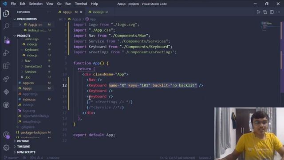Open App.css in the file tree
Viewport: 284px width, 160px height.
pos(28,83)
